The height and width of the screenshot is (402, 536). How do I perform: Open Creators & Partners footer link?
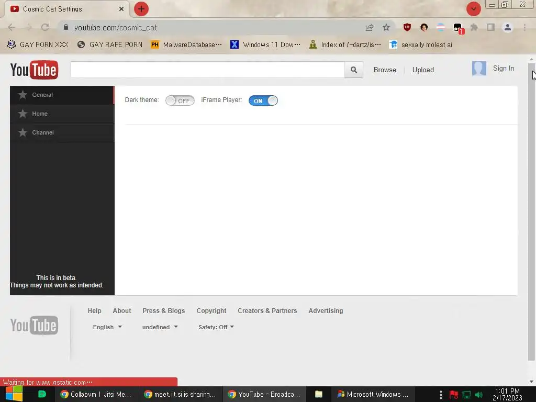[x=267, y=311]
